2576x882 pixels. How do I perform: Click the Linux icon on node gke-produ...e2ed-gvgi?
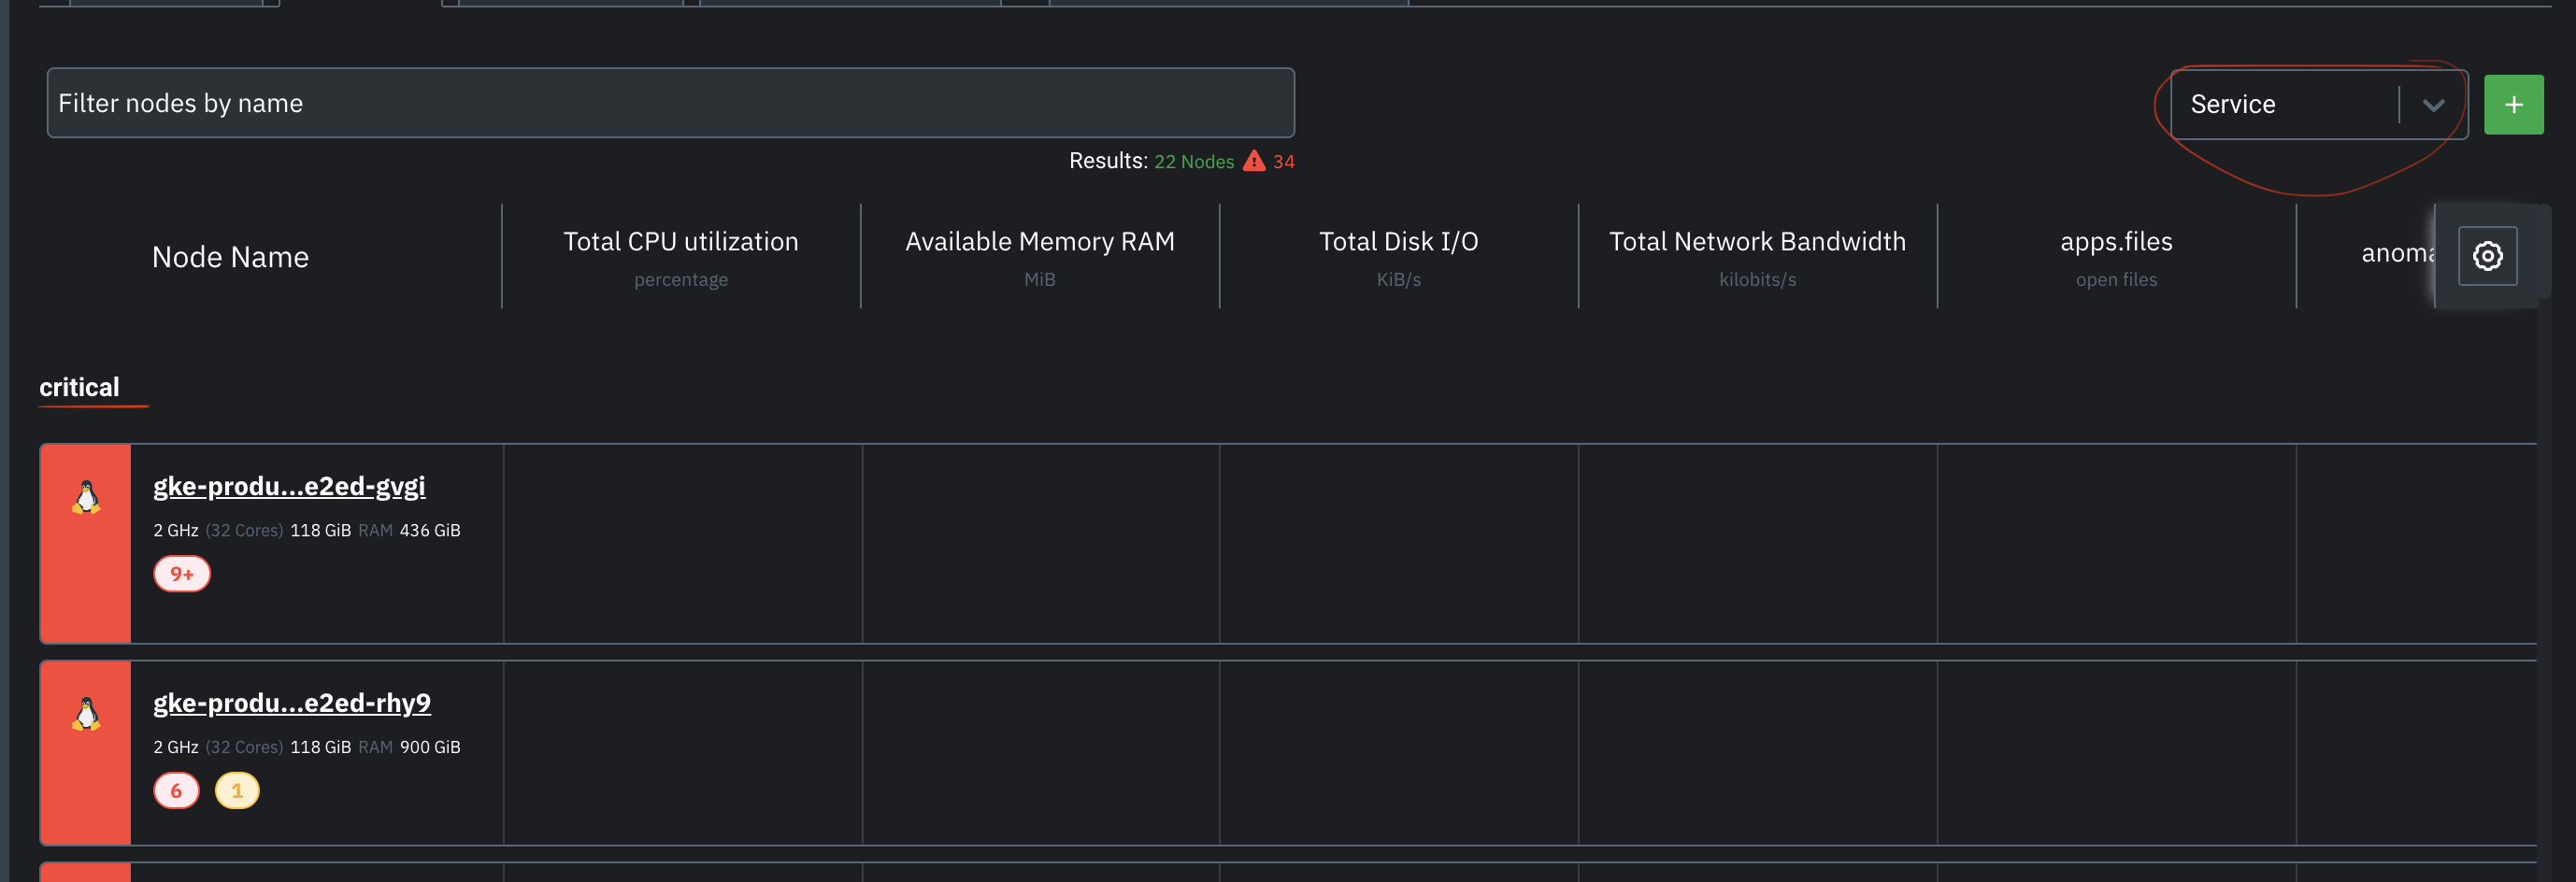[85, 497]
